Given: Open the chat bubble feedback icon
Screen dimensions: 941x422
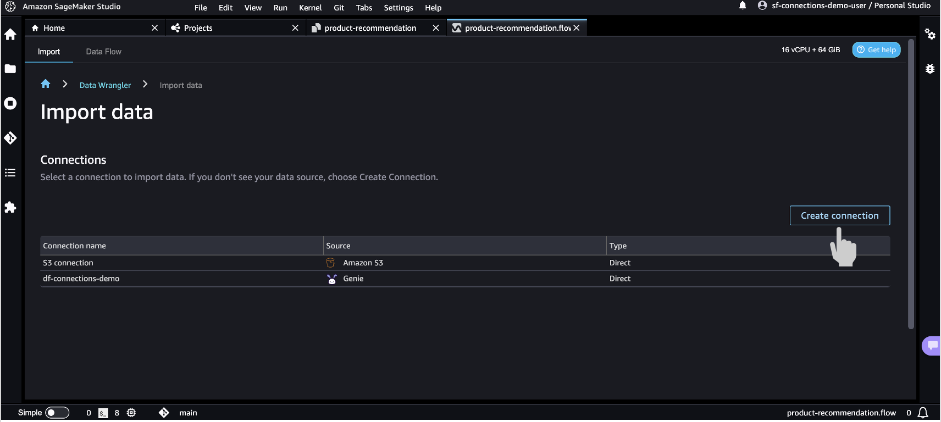Looking at the screenshot, I should (932, 346).
